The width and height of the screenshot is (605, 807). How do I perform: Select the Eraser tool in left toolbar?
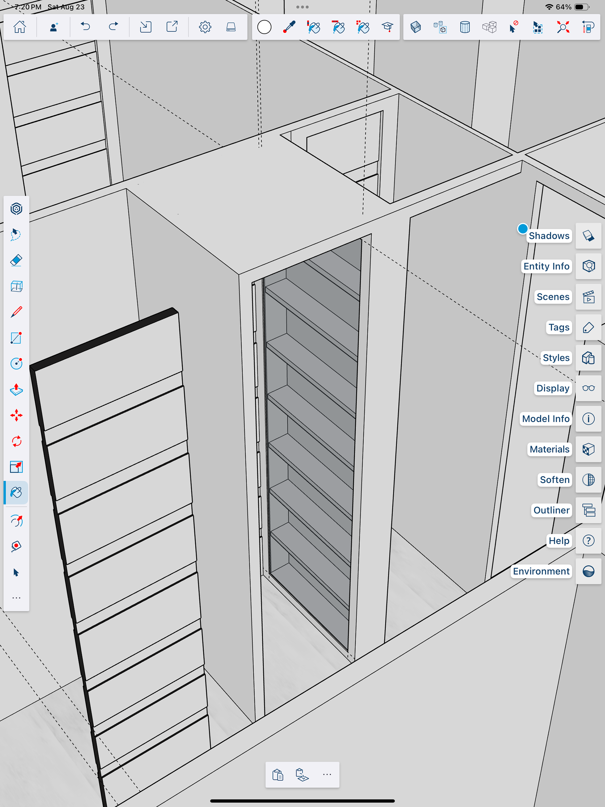coord(16,260)
